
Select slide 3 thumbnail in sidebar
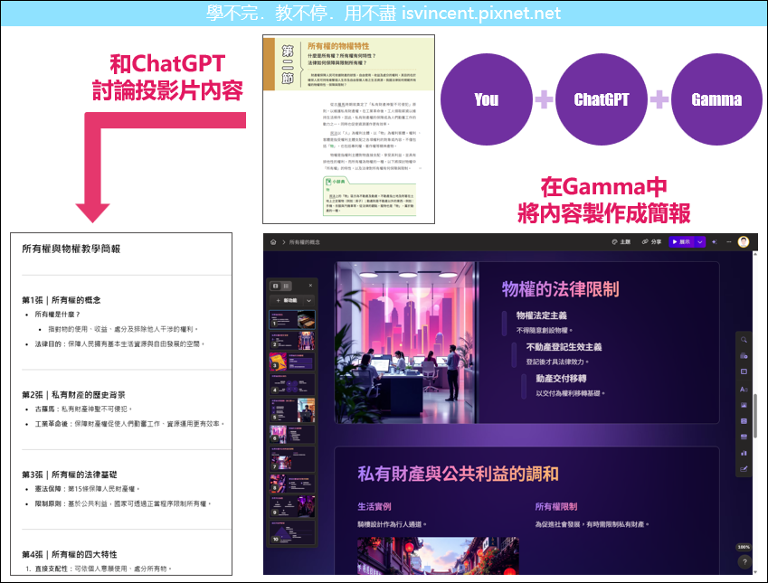[292, 362]
